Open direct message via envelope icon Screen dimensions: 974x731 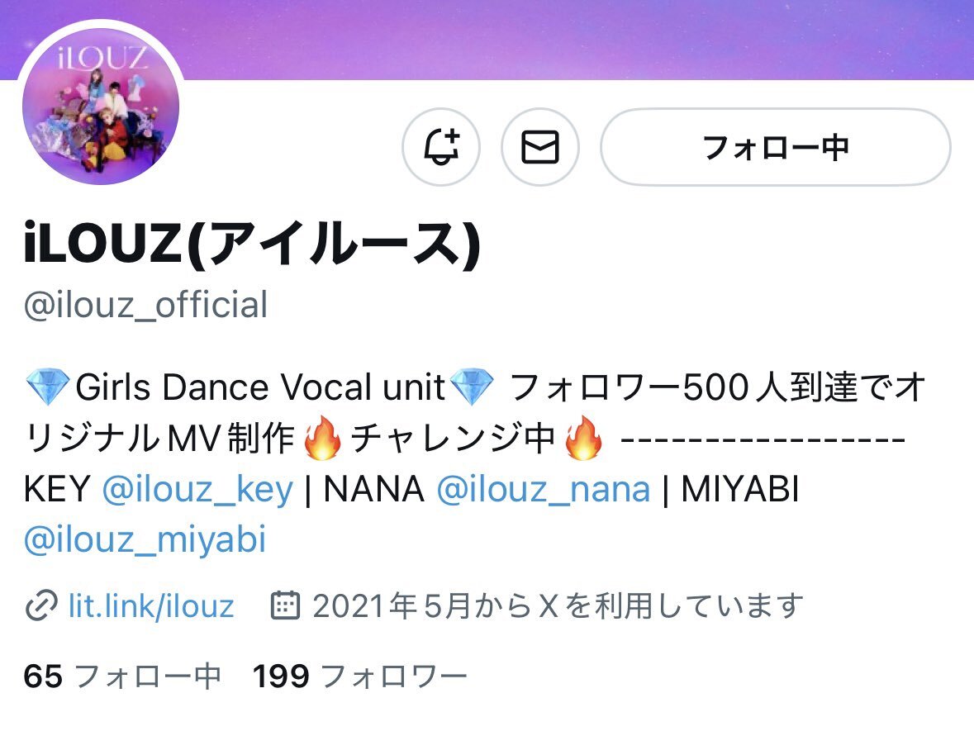(x=539, y=147)
